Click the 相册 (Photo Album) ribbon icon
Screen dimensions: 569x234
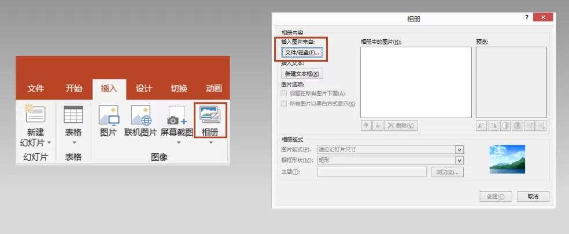[x=210, y=114]
